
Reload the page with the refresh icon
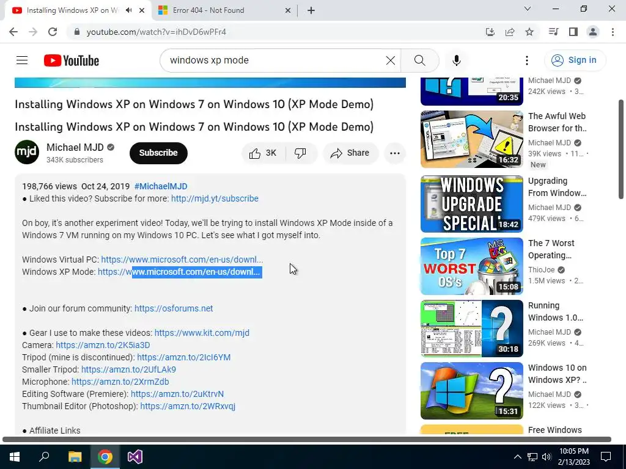[x=53, y=32]
